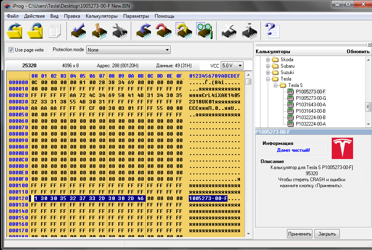Viewport: 372px width, 250px height.
Task: Click the Применить button
Action: coord(300,234)
